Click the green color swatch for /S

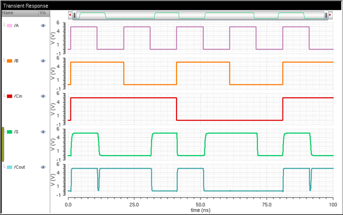9,132
